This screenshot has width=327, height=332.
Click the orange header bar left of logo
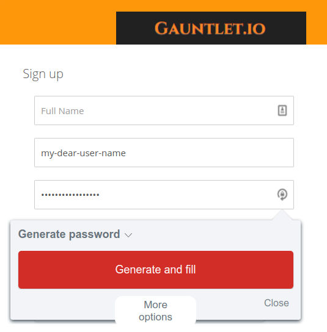tap(58, 22)
